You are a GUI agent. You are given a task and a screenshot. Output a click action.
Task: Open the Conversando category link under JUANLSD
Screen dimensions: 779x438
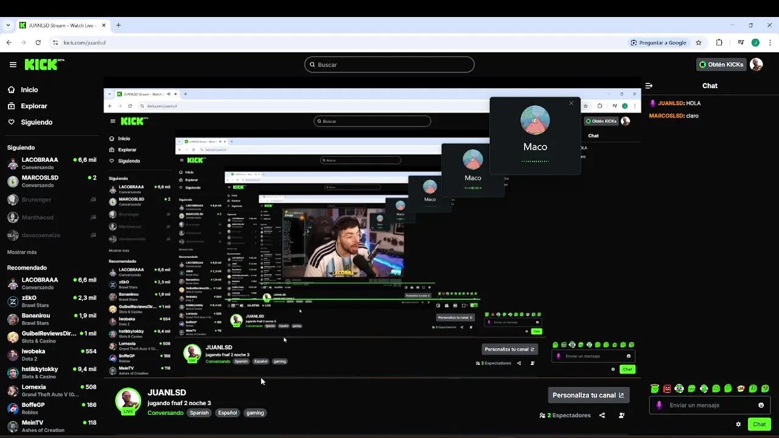tap(165, 413)
